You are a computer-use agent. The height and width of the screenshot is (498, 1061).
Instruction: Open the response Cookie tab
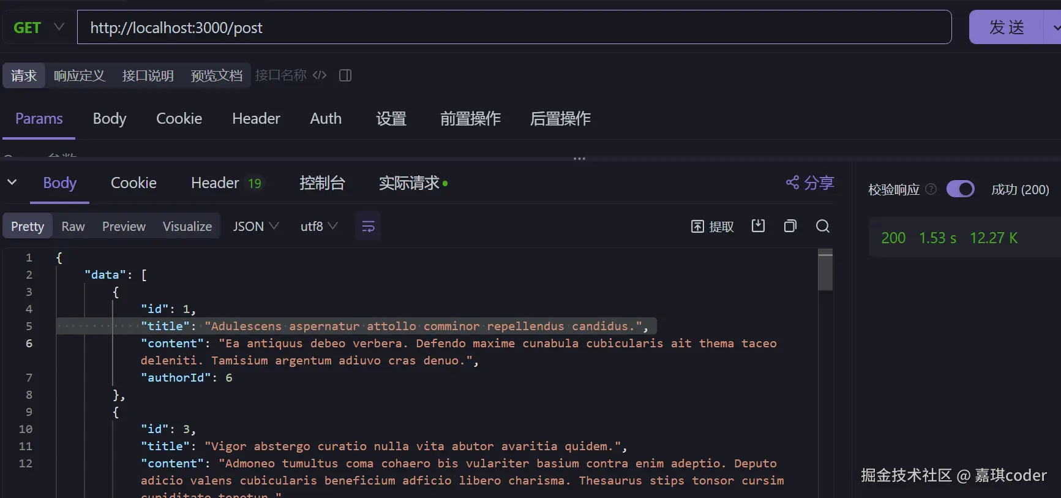click(133, 183)
